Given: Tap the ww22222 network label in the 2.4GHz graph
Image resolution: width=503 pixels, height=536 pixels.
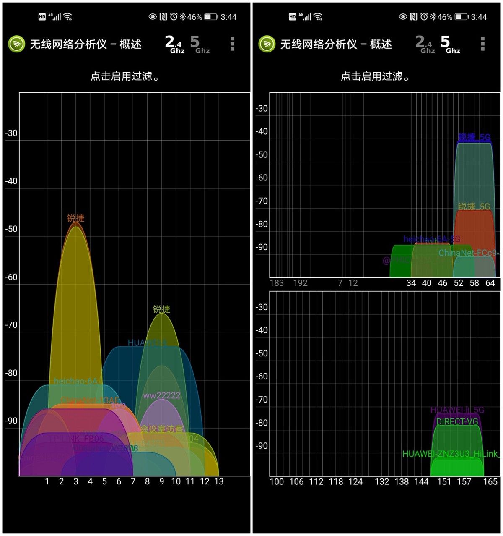Looking at the screenshot, I should (161, 396).
